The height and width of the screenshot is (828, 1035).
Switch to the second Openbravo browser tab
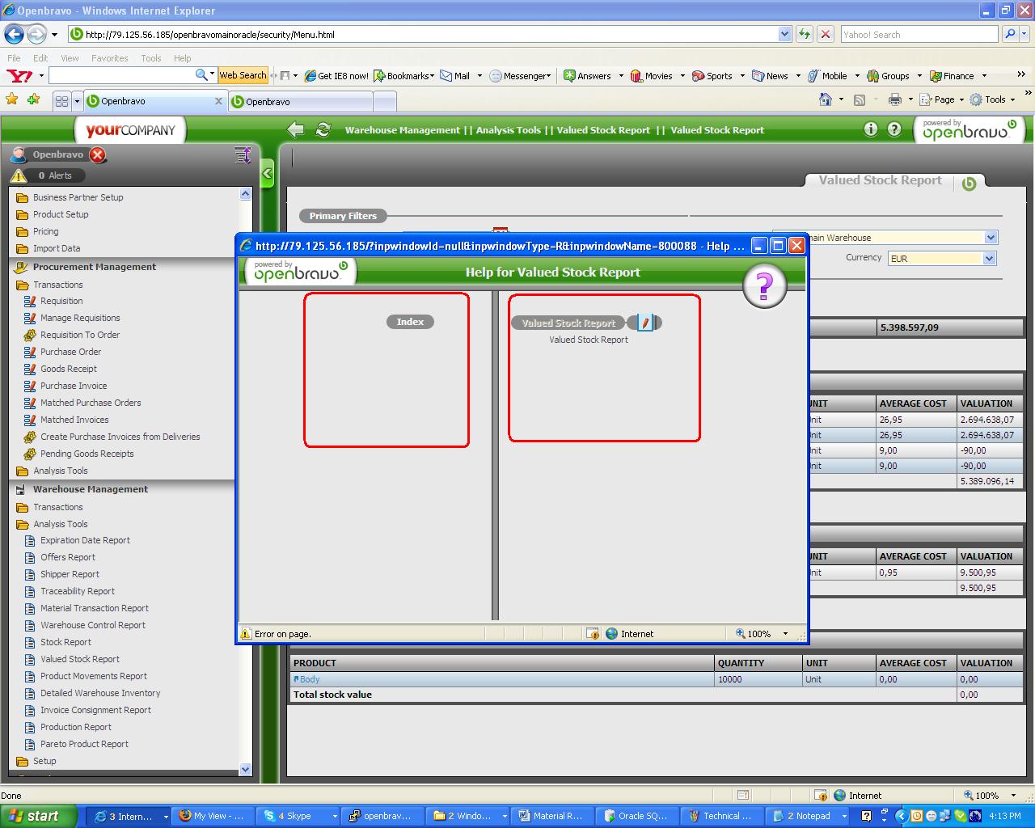point(301,102)
